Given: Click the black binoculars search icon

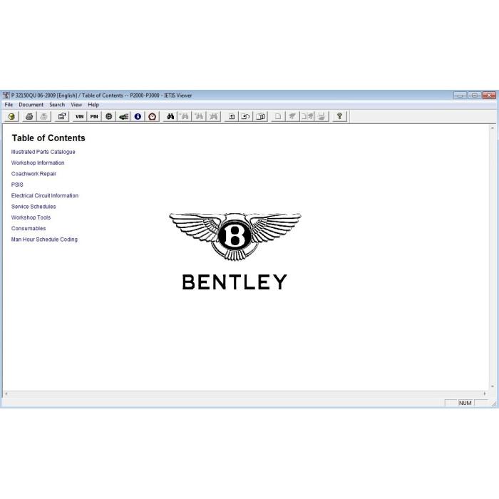Looking at the screenshot, I should click(x=170, y=116).
